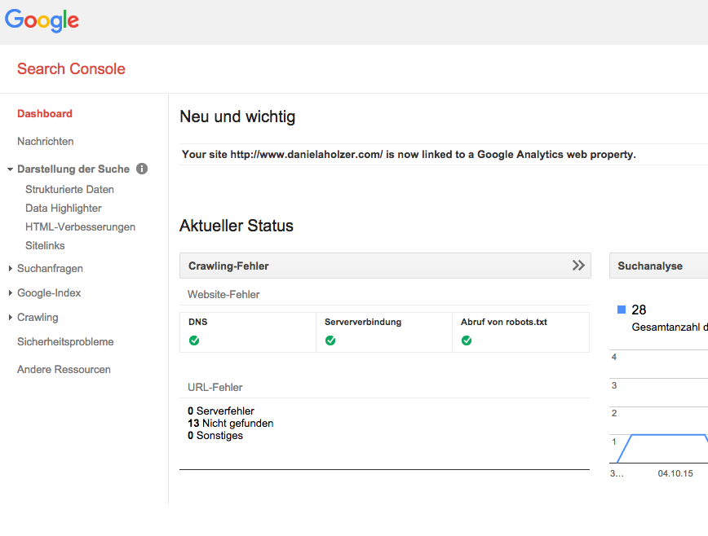708x536 pixels.
Task: Click the Aktueller Status heading
Action: coord(237,226)
